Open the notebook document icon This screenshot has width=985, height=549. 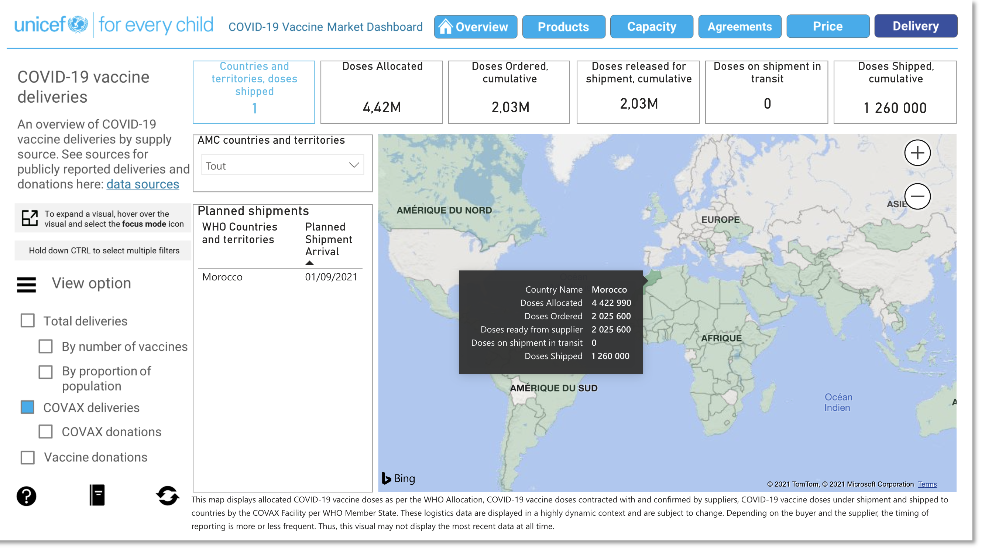coord(97,495)
